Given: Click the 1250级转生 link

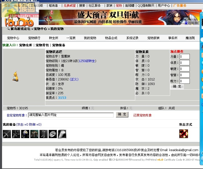Looking at the screenshot, I should tap(87, 61).
